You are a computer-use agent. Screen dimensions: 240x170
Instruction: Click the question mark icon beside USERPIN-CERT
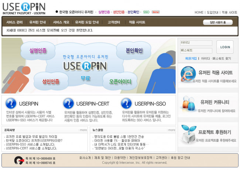click(68, 103)
